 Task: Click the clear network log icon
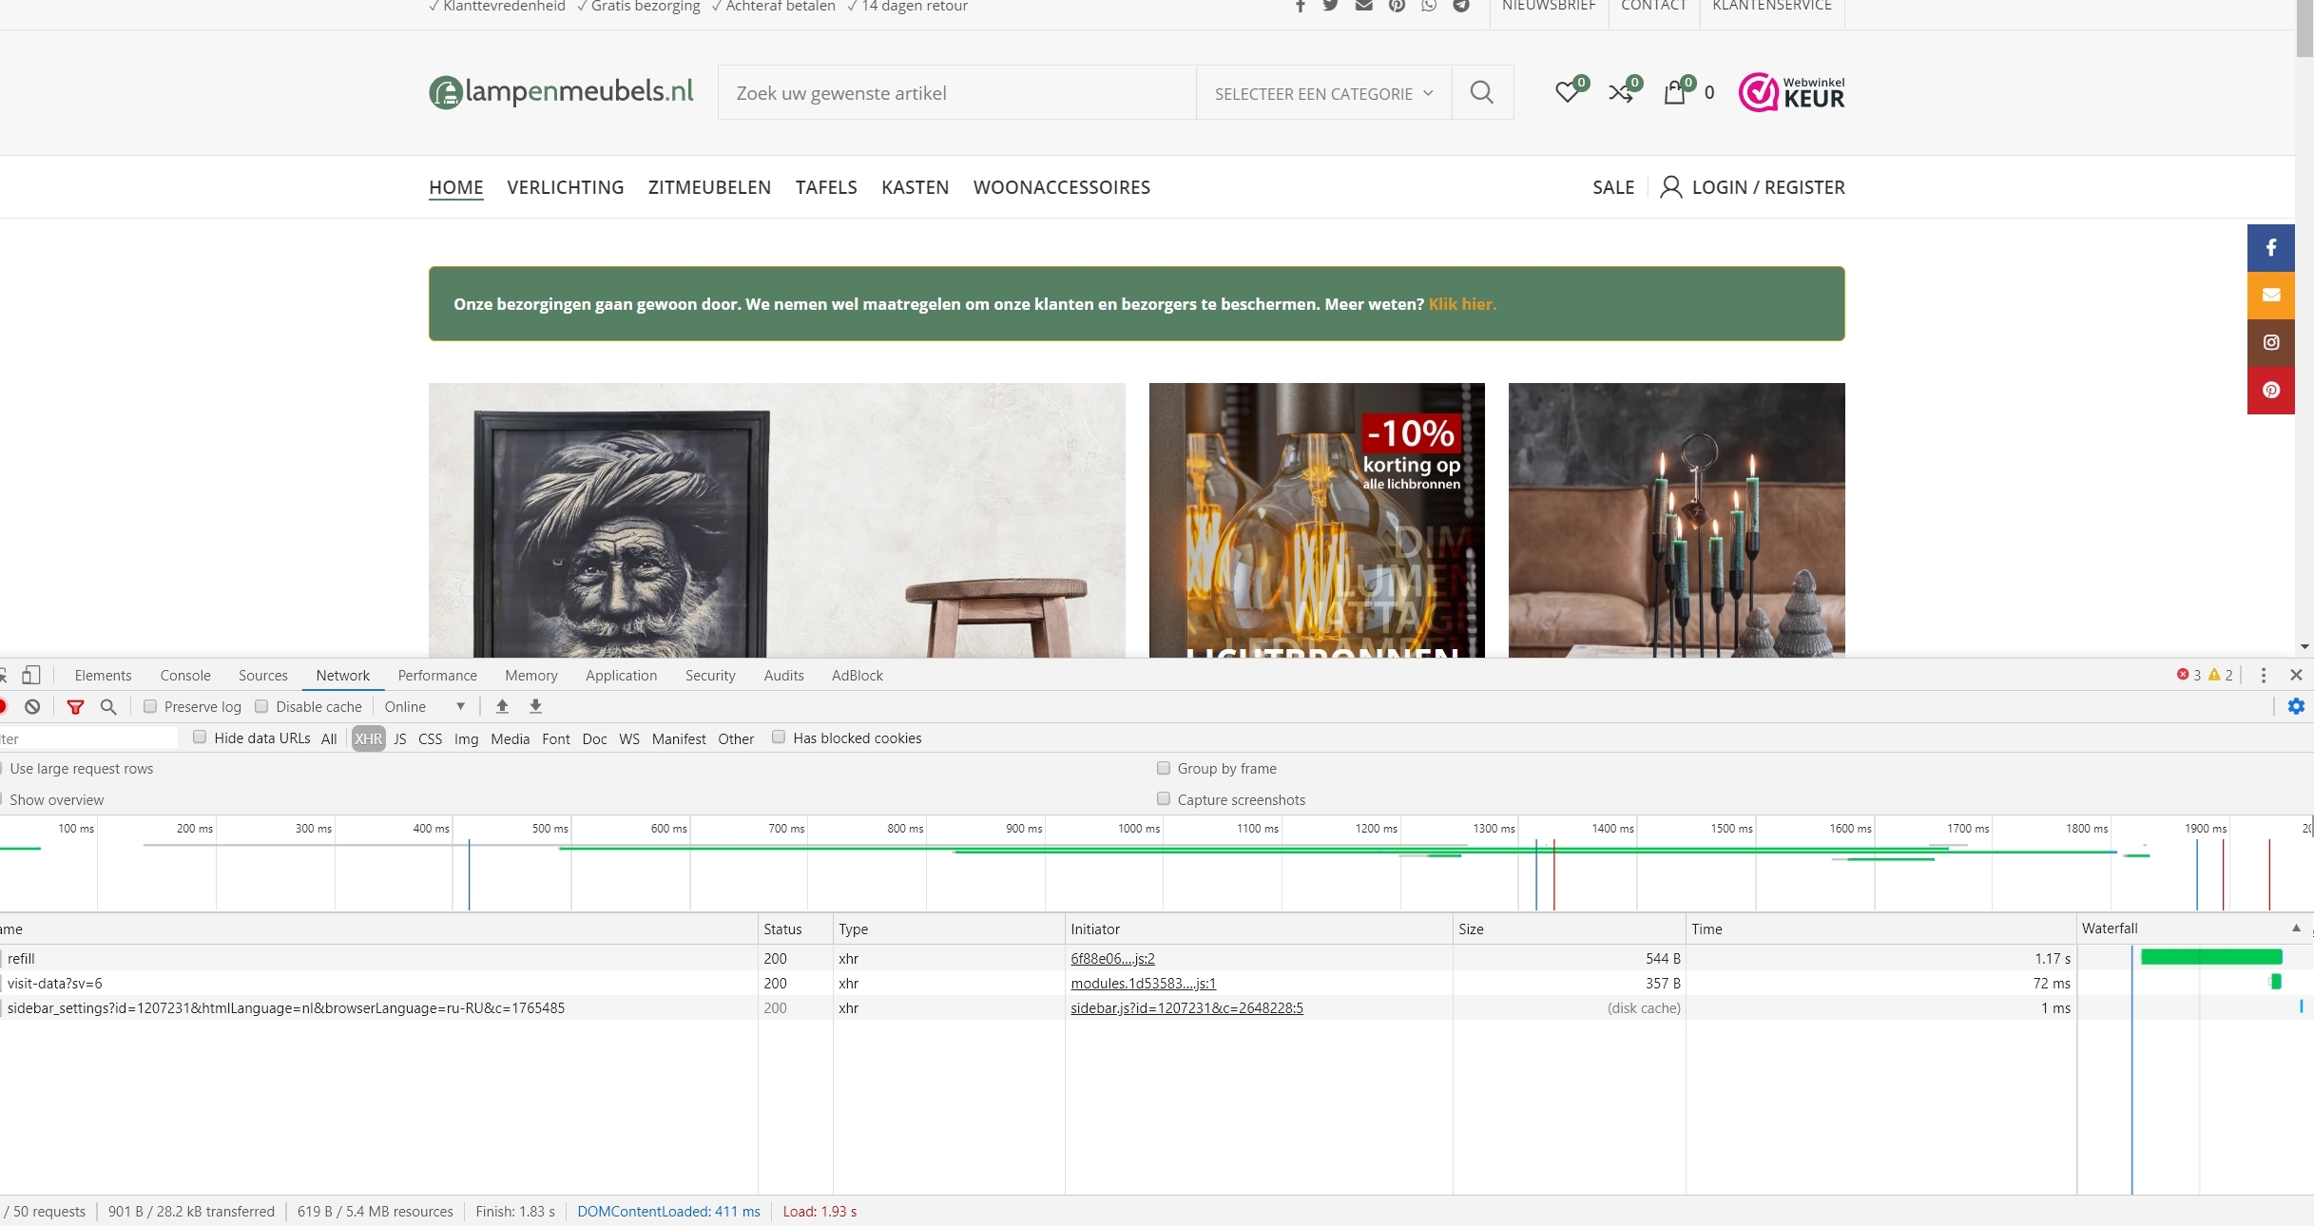(x=32, y=706)
